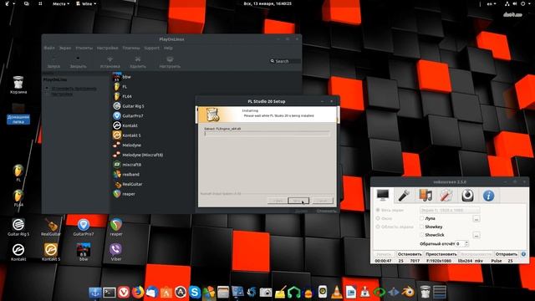
Task: Open the screen tab in vokoscreen
Action: click(383, 196)
